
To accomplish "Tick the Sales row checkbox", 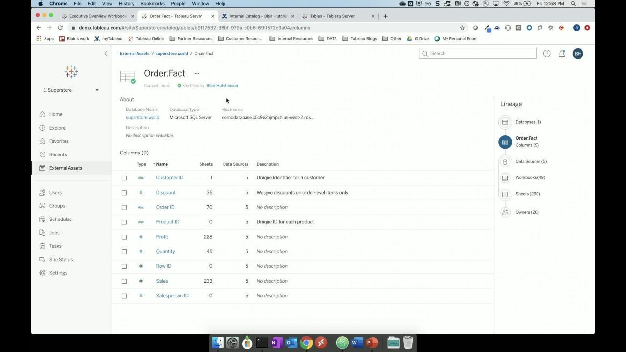I will click(x=124, y=281).
